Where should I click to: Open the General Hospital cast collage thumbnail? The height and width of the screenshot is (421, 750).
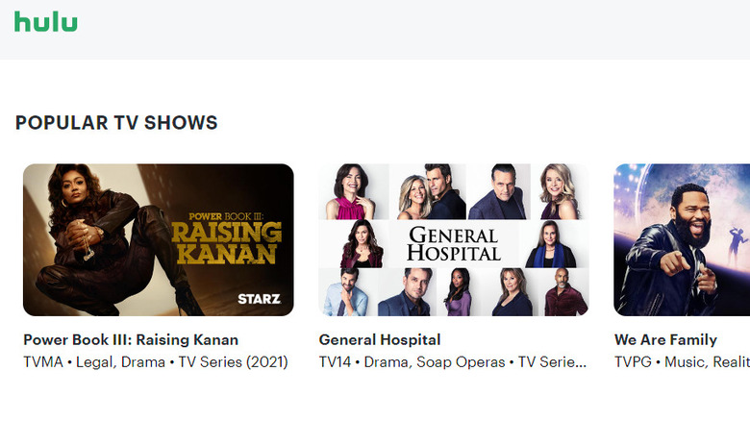[454, 239]
